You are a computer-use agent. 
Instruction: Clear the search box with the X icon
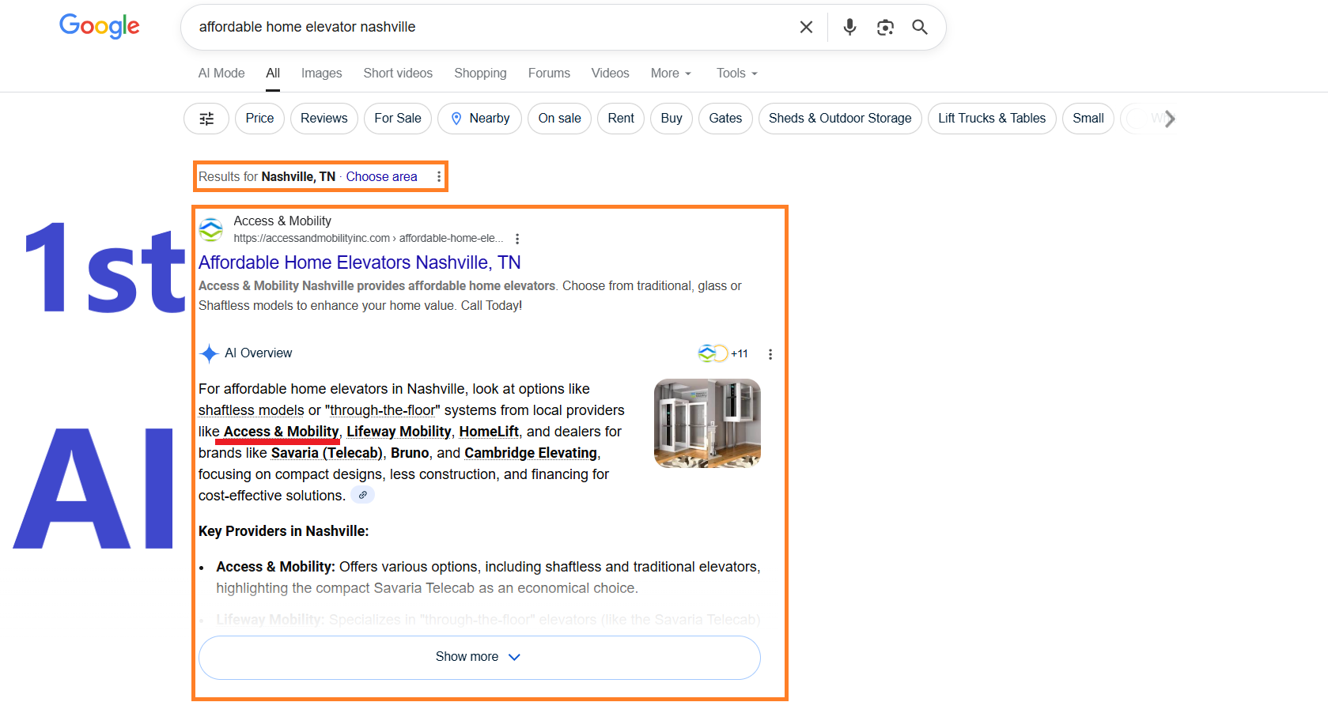point(806,27)
